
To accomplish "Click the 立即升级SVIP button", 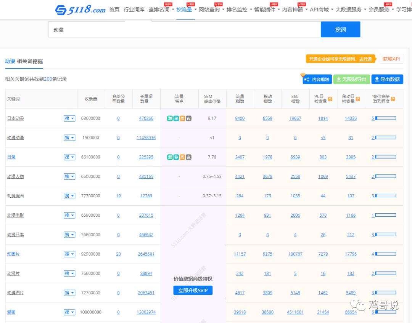I will 193,290.
